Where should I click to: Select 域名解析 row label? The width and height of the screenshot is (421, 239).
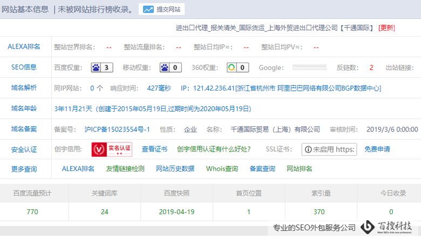click(24, 88)
